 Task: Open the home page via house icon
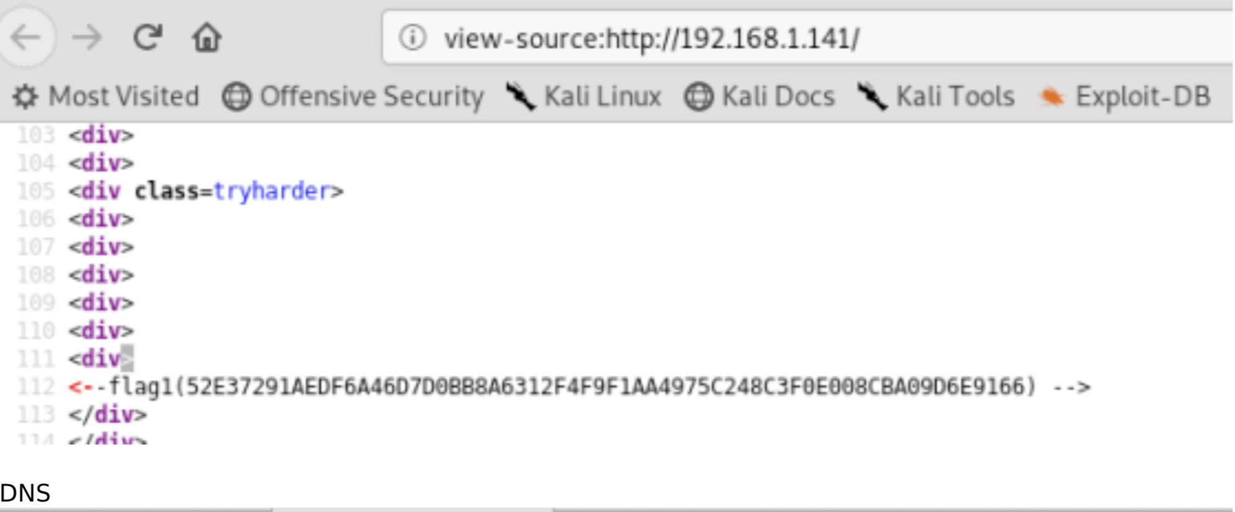(207, 37)
